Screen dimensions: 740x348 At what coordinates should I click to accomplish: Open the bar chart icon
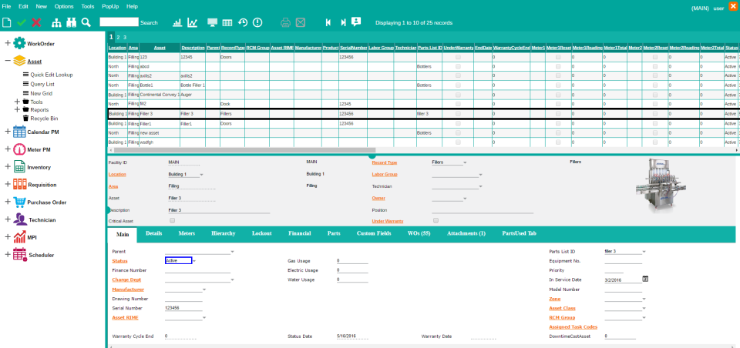click(178, 22)
